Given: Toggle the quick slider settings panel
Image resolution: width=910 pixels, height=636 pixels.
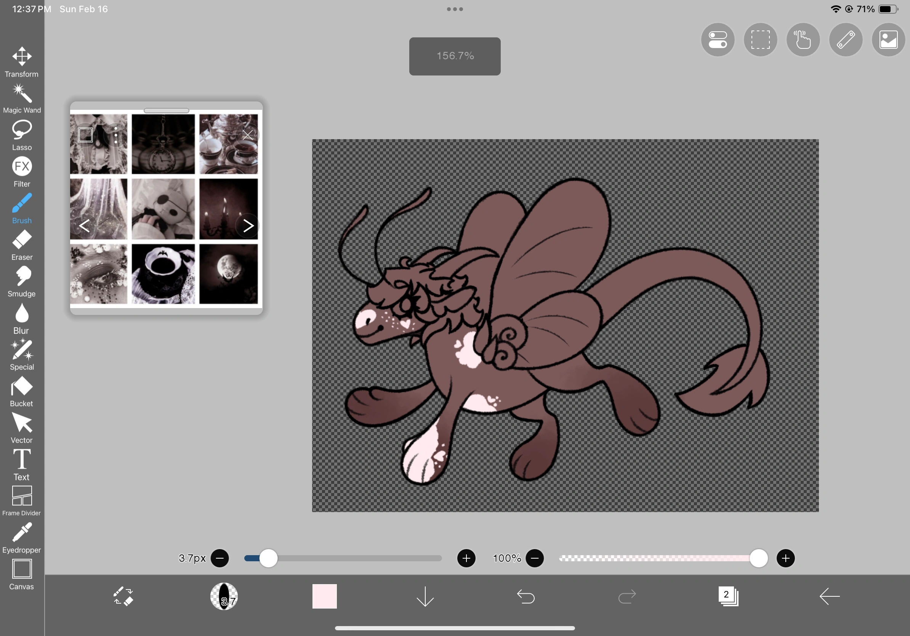Looking at the screenshot, I should pos(718,40).
